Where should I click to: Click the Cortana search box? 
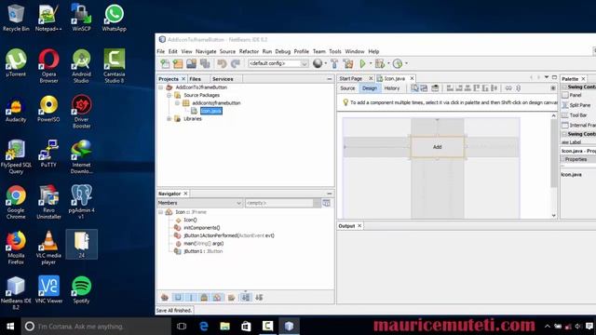(96, 327)
